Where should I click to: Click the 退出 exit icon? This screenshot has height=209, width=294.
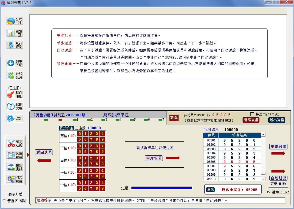pyautogui.click(x=14, y=118)
